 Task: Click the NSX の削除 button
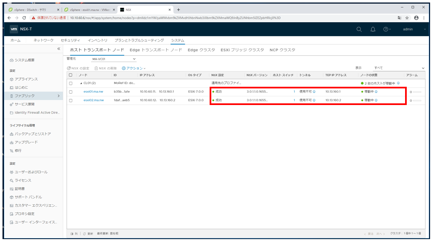click(105, 68)
